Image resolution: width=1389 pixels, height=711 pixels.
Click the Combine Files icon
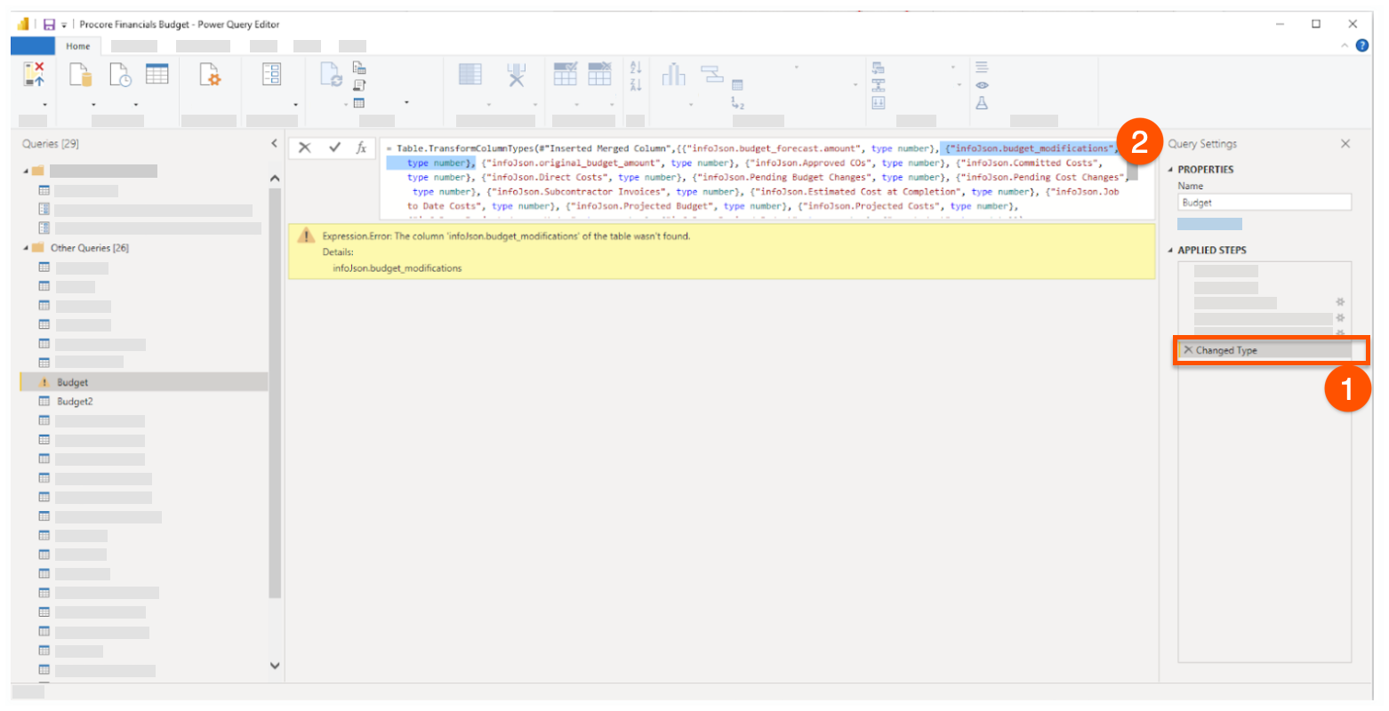pos(879,103)
